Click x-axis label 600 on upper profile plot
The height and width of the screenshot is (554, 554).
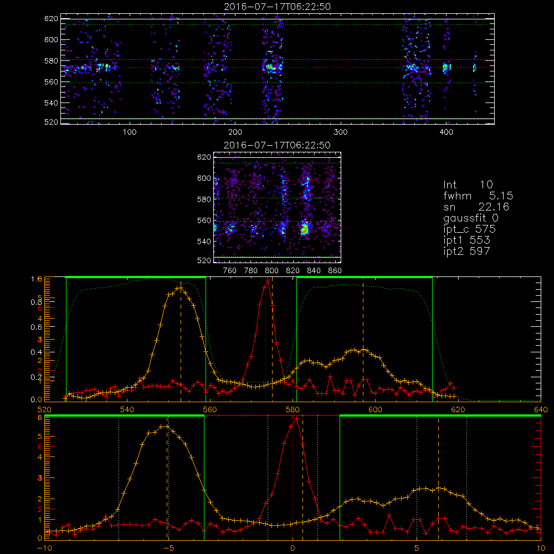[375, 409]
